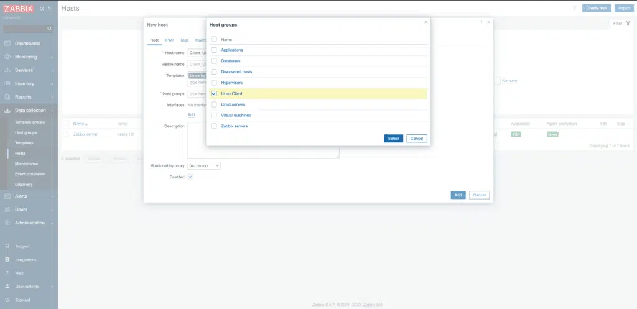Switch to the IPMI tab
Viewport: 637px width, 309px height.
[169, 40]
